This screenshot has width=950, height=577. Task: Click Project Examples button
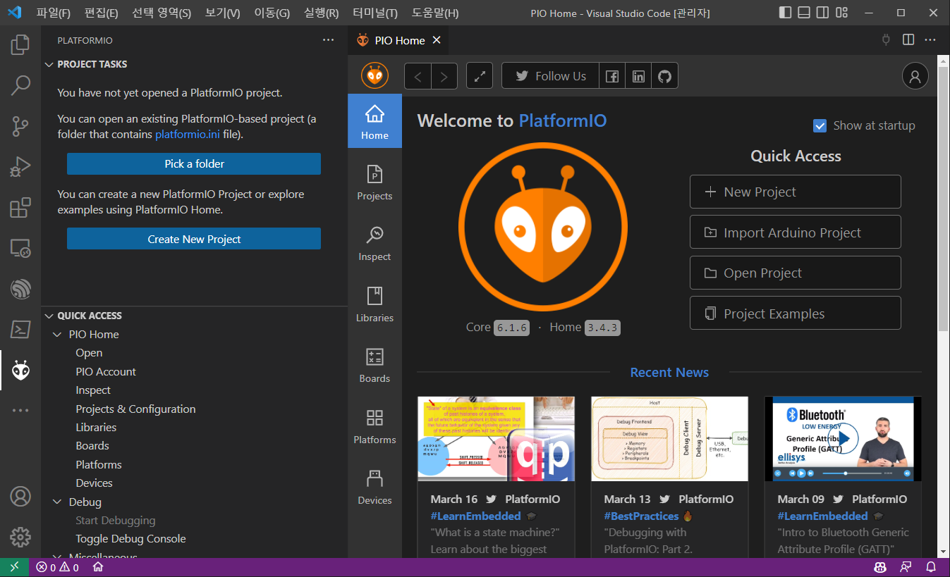tap(795, 314)
